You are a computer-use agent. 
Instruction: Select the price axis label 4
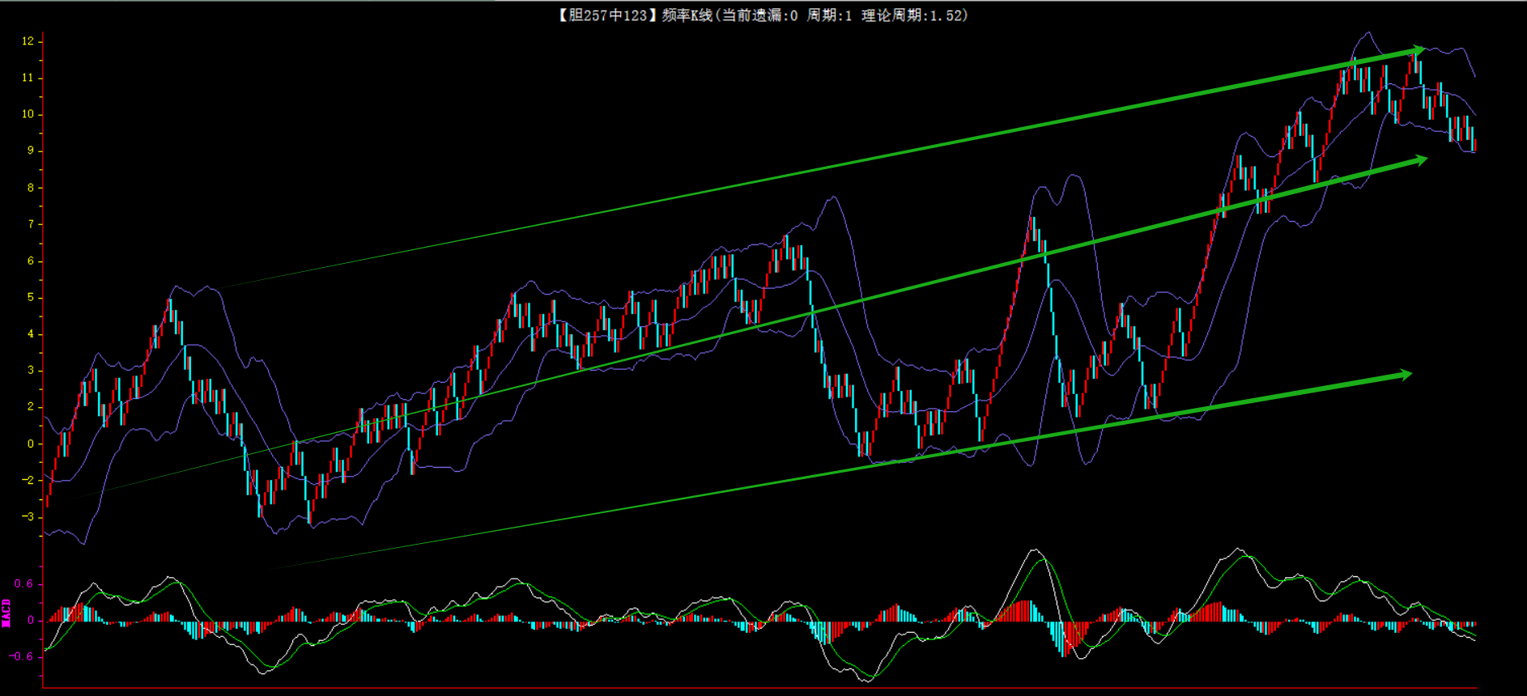(x=31, y=333)
